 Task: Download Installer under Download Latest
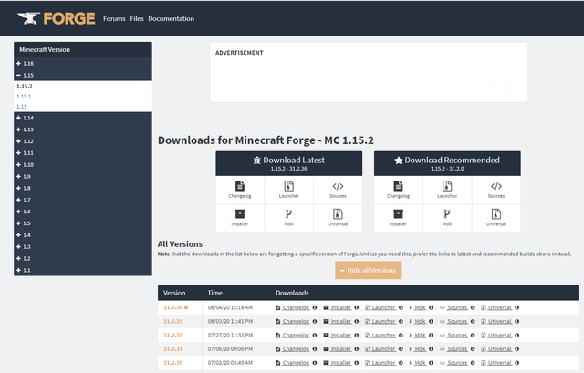(x=240, y=218)
